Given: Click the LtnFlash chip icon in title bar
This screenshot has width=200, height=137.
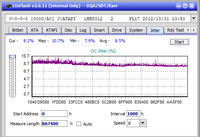Looking at the screenshot, I should tap(8, 6).
